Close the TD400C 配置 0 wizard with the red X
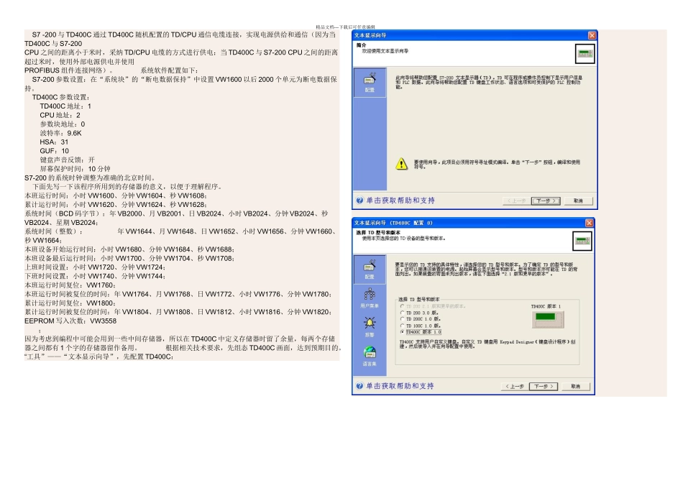Screen dimensions: 683x483 click(590, 223)
